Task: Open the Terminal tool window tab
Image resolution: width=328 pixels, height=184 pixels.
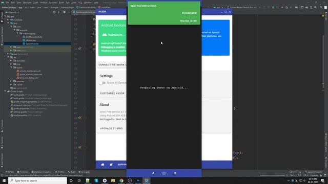Action: (x=22, y=172)
